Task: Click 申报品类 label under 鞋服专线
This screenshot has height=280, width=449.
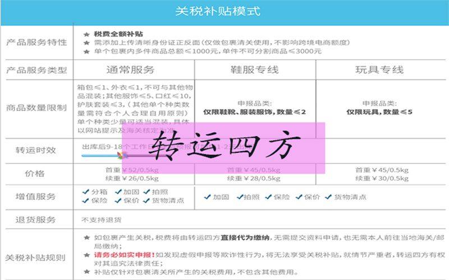Action: (x=255, y=103)
